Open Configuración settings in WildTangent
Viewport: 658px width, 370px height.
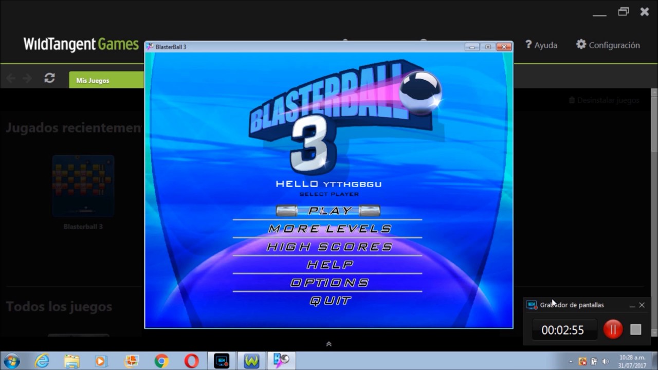608,45
